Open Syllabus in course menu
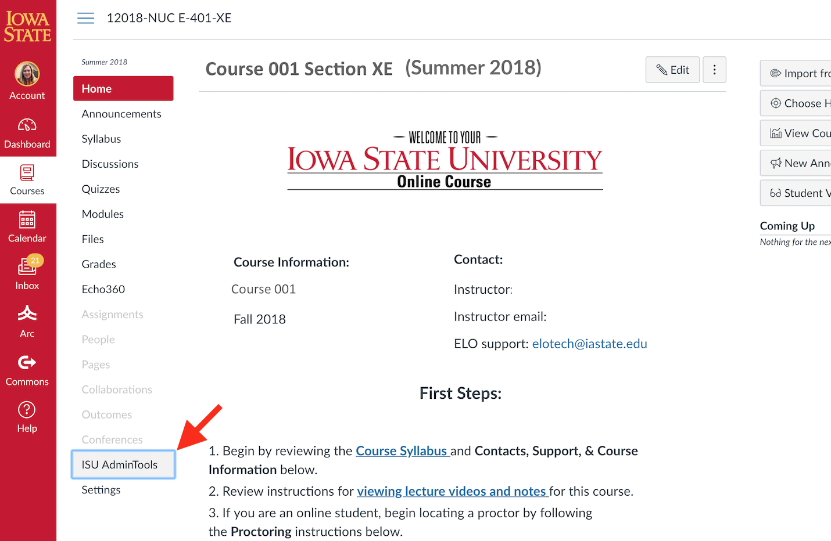 101,139
